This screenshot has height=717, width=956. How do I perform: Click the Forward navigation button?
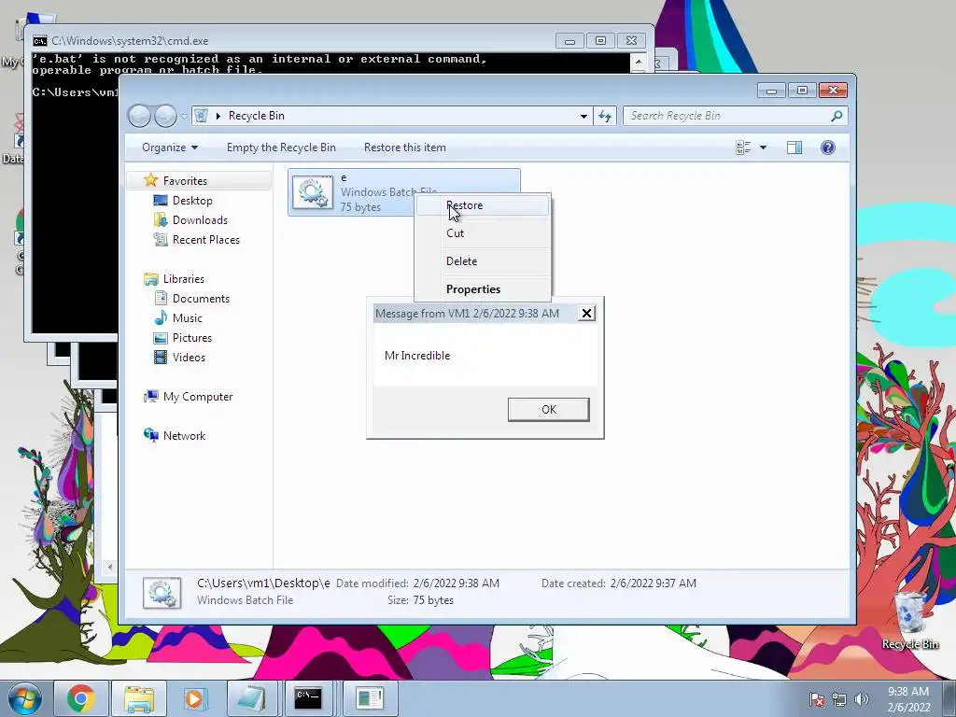click(x=165, y=116)
